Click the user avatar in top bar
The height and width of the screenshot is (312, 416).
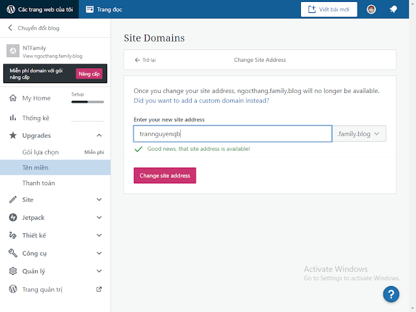(371, 9)
